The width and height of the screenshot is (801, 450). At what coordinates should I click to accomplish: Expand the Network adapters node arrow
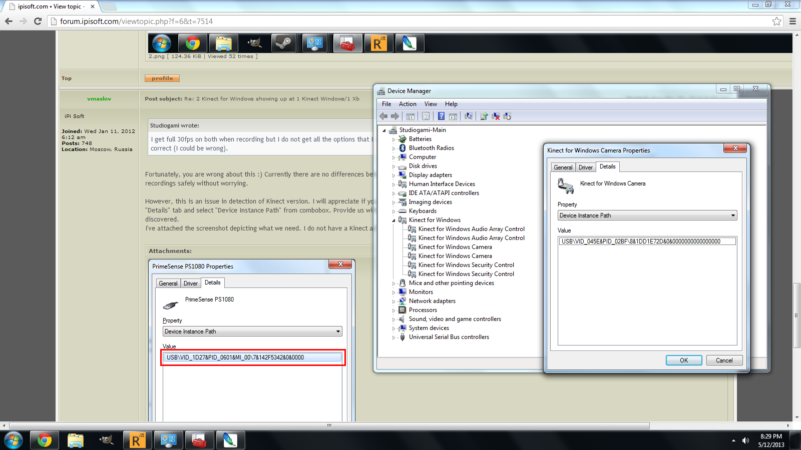coord(393,301)
